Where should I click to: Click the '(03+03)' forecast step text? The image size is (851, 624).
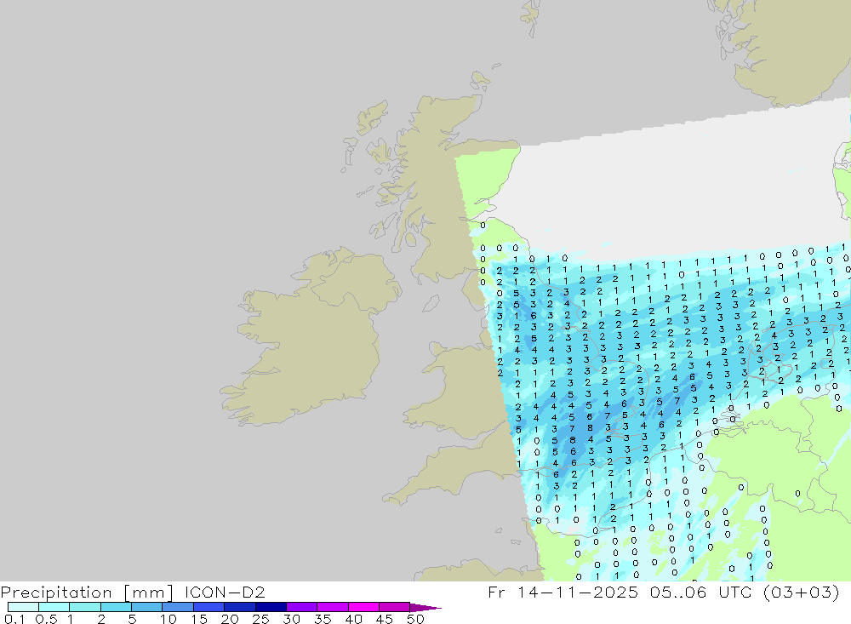point(801,592)
